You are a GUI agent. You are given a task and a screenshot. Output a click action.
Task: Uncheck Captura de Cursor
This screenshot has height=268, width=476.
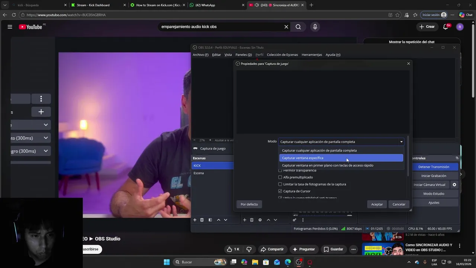pos(280,191)
